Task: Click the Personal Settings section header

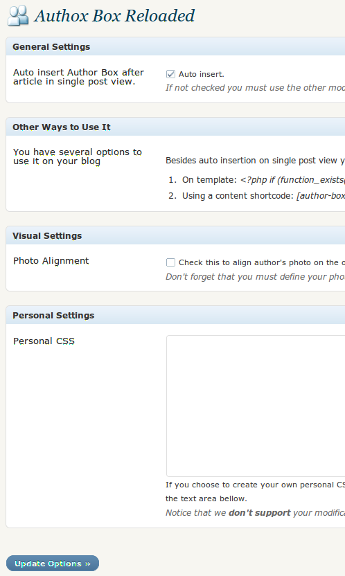Action: click(x=176, y=315)
